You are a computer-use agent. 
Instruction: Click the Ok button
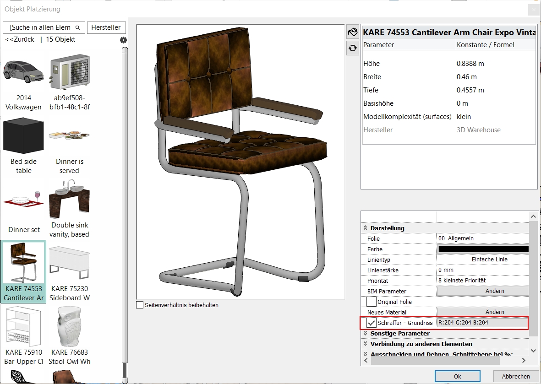coord(457,376)
